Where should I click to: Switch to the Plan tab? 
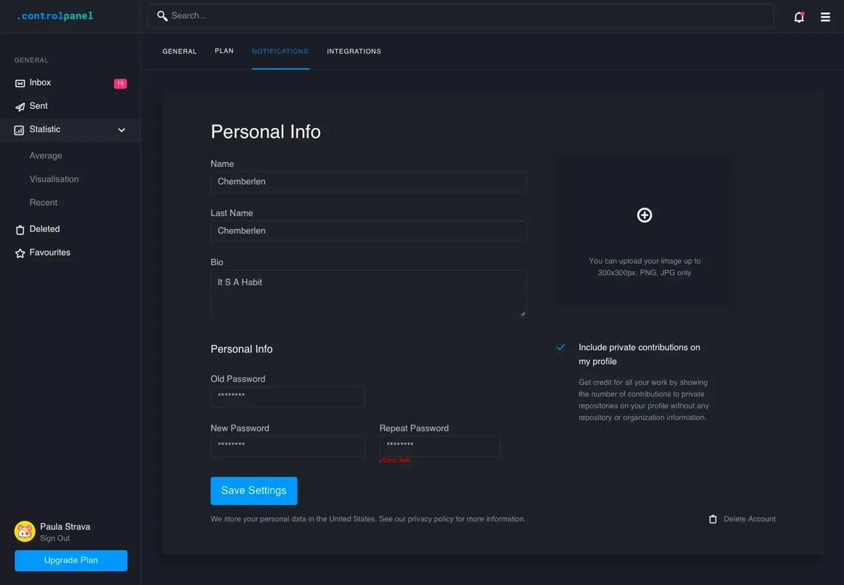click(224, 51)
